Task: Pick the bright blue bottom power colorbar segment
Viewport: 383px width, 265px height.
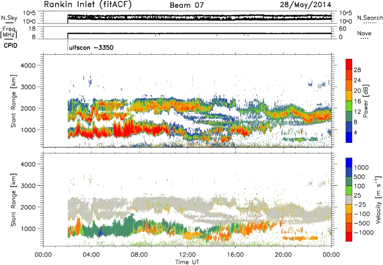Action: [x=349, y=137]
